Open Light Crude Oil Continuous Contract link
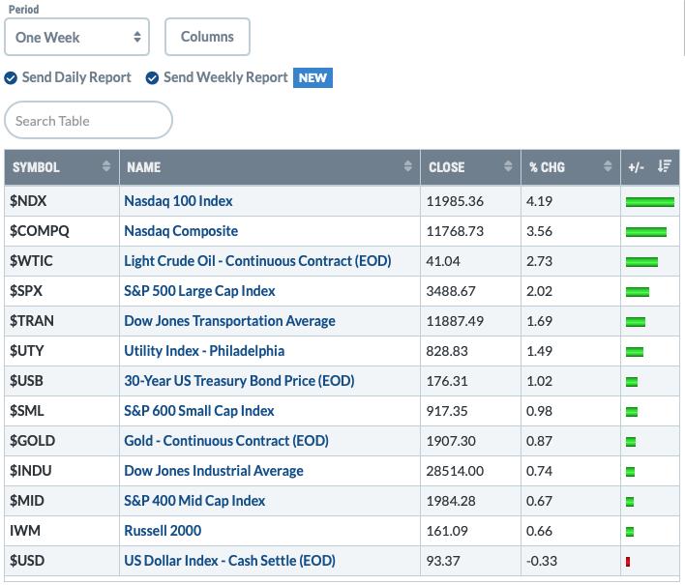Screen dimensions: 685x585 tap(257, 261)
